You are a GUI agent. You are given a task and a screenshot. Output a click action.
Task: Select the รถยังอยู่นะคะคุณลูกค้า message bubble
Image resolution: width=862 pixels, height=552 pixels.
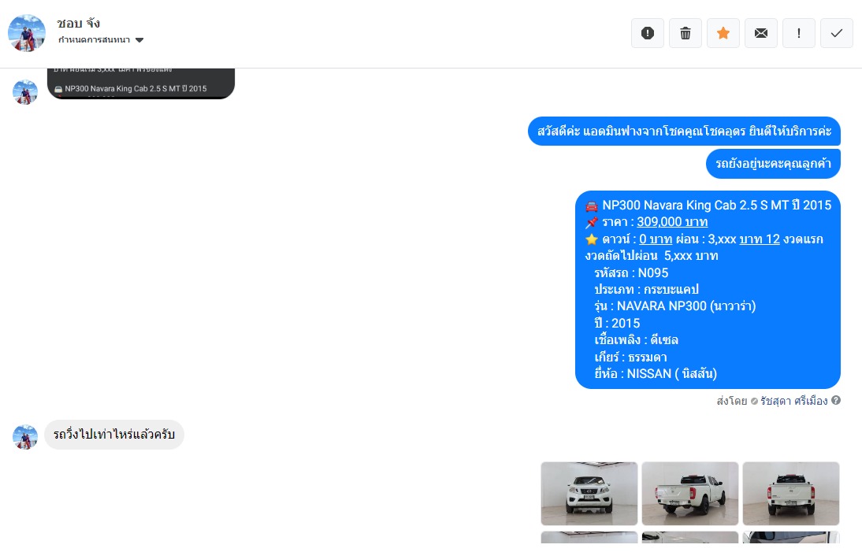coord(773,164)
